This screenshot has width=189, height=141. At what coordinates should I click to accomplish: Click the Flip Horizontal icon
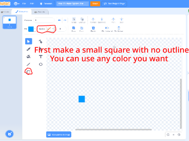point(107,29)
